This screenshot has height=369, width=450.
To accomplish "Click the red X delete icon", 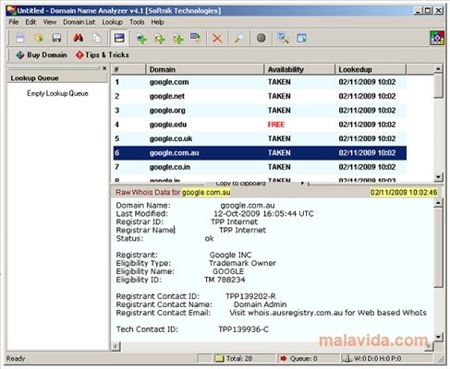I will [217, 39].
